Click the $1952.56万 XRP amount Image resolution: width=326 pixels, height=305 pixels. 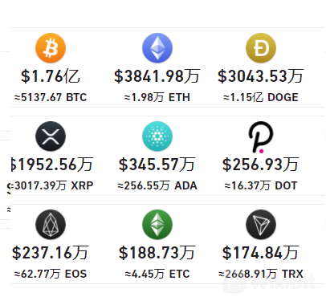point(52,165)
